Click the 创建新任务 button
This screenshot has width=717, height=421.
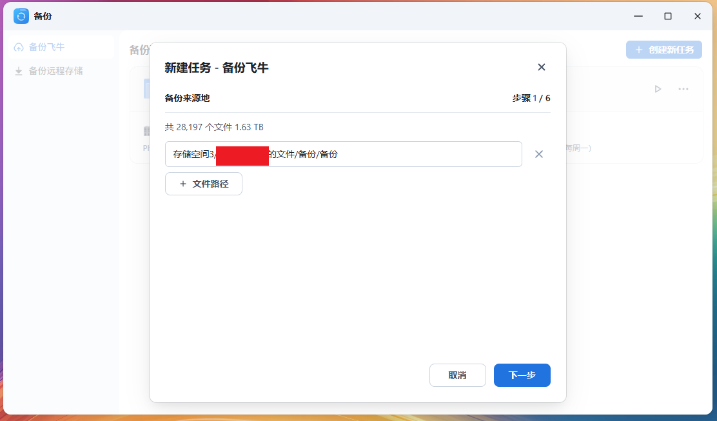663,50
